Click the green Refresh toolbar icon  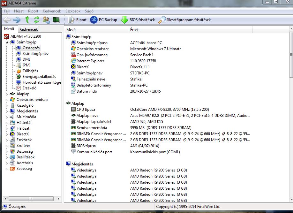(37, 20)
